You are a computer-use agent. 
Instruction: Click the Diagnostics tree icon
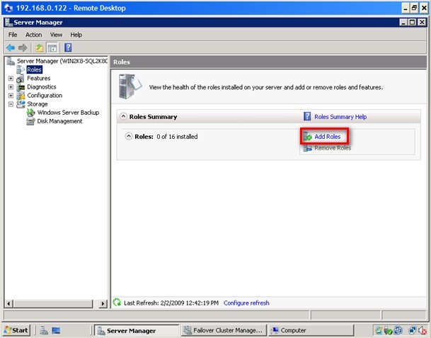21,87
